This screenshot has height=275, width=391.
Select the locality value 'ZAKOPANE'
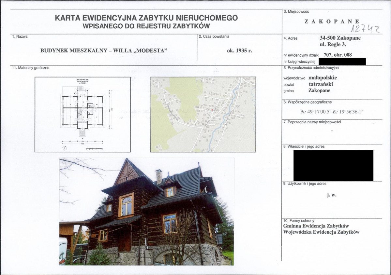[332, 21]
